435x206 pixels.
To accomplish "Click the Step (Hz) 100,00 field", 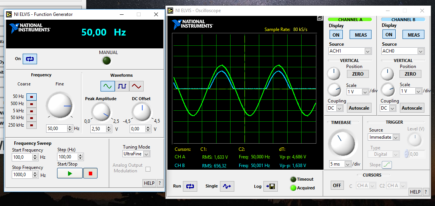I will click(x=68, y=157).
